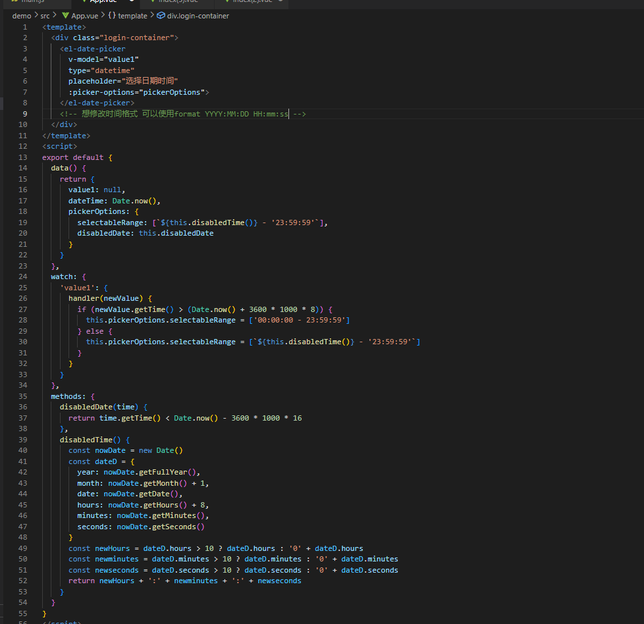Select the template breadcrumb segment

[132, 16]
